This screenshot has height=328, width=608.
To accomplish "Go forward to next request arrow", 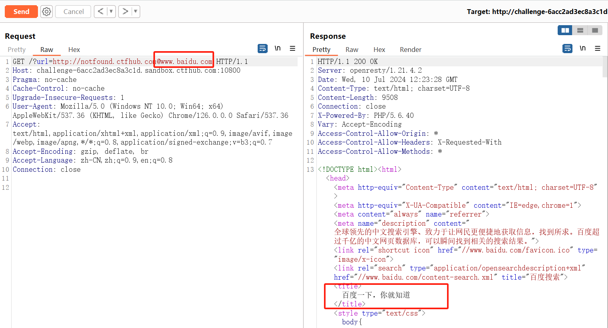I will tap(125, 11).
